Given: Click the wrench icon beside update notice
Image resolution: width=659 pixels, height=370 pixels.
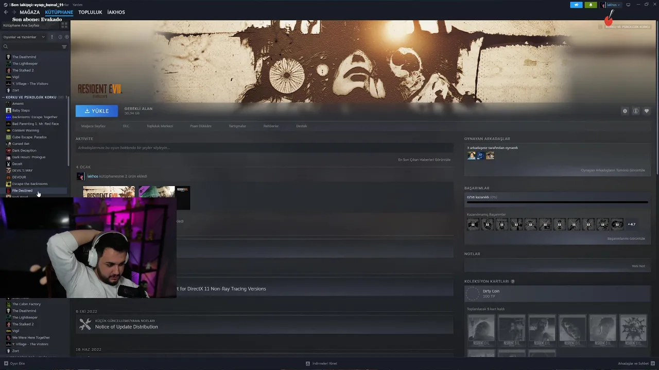Looking at the screenshot, I should point(85,324).
